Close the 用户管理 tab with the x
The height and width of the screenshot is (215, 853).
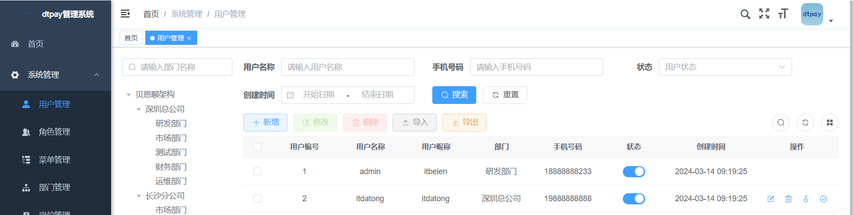(x=189, y=38)
